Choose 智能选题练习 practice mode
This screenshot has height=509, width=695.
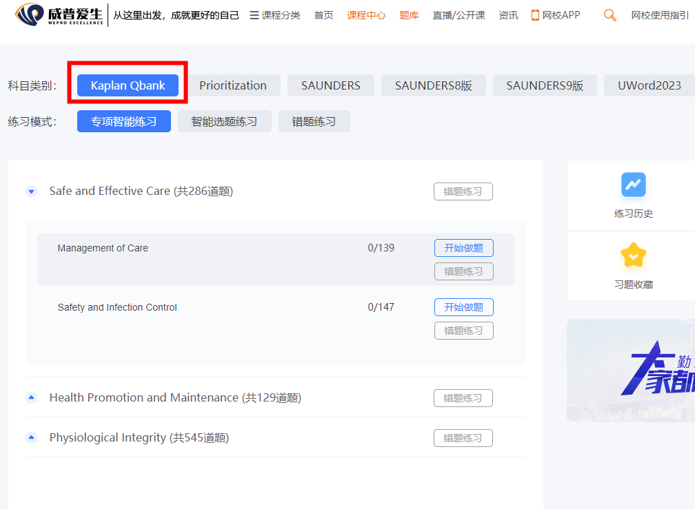(x=224, y=121)
